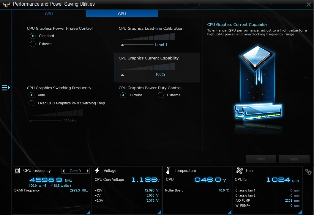Click the Undo button
This screenshot has height=215, width=314.
pyautogui.click(x=261, y=159)
